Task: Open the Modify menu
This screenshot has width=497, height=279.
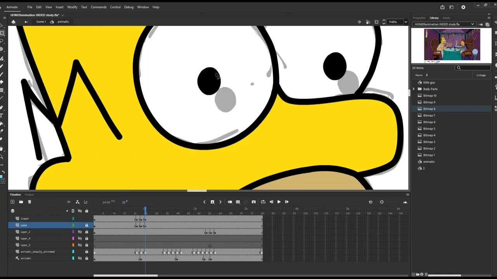Action: [72, 7]
